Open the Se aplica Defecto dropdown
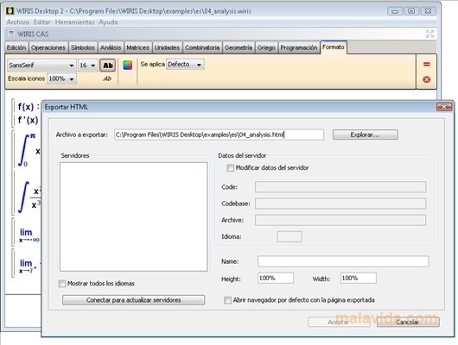The height and width of the screenshot is (345, 458). pos(185,64)
